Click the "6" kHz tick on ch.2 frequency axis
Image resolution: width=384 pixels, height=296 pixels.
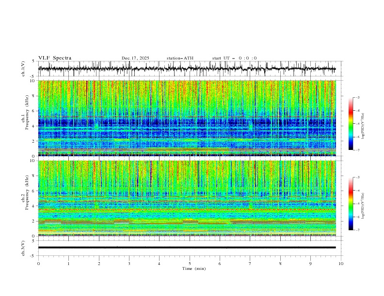(x=34, y=191)
